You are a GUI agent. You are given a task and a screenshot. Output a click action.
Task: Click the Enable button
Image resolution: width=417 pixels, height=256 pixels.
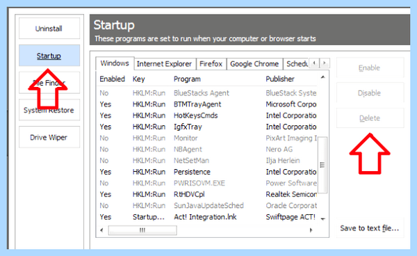(x=370, y=67)
